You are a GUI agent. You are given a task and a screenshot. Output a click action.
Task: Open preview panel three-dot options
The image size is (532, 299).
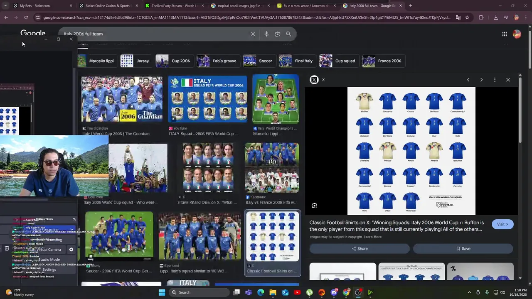click(495, 80)
